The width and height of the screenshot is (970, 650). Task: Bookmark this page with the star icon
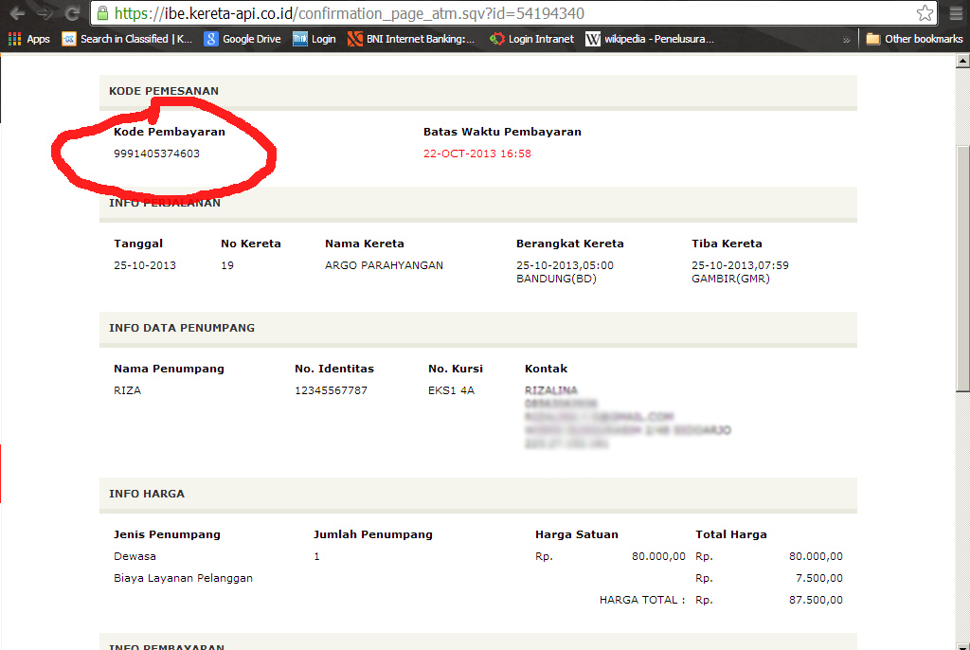925,13
